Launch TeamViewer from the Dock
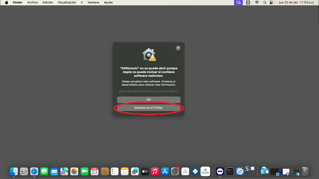The width and height of the screenshot is (319, 179). coord(220,171)
